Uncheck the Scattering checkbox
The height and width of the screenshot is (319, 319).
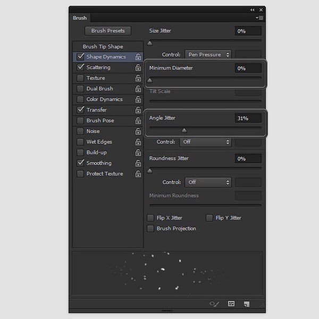coord(80,67)
